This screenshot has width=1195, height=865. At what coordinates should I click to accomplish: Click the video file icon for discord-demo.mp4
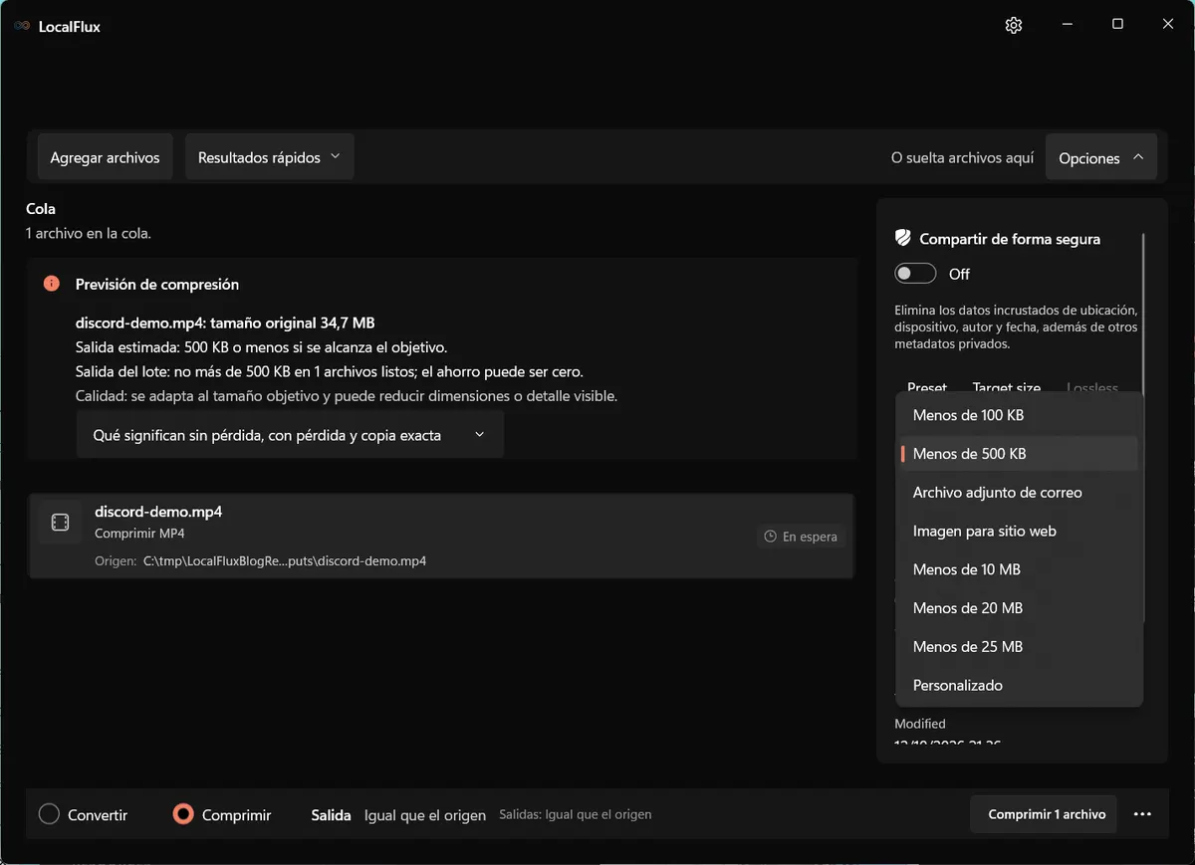(x=60, y=523)
